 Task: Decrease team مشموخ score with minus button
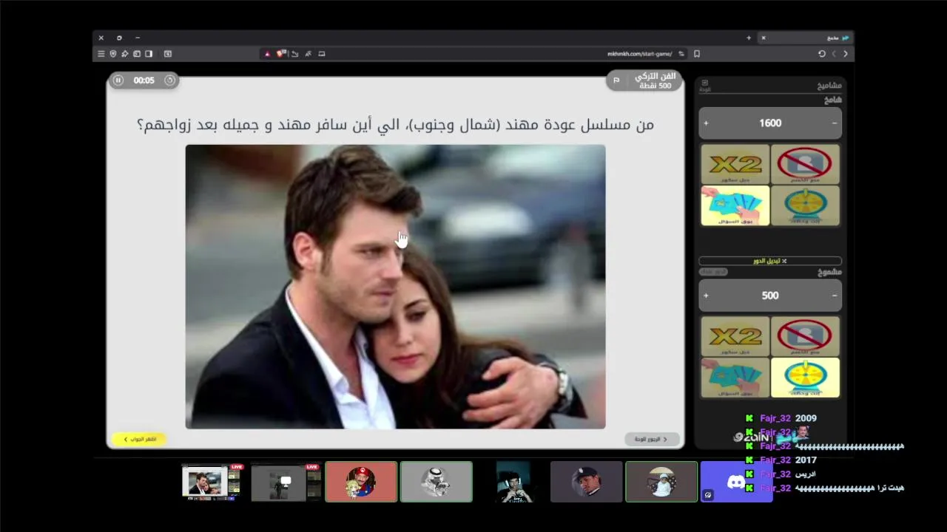click(835, 296)
